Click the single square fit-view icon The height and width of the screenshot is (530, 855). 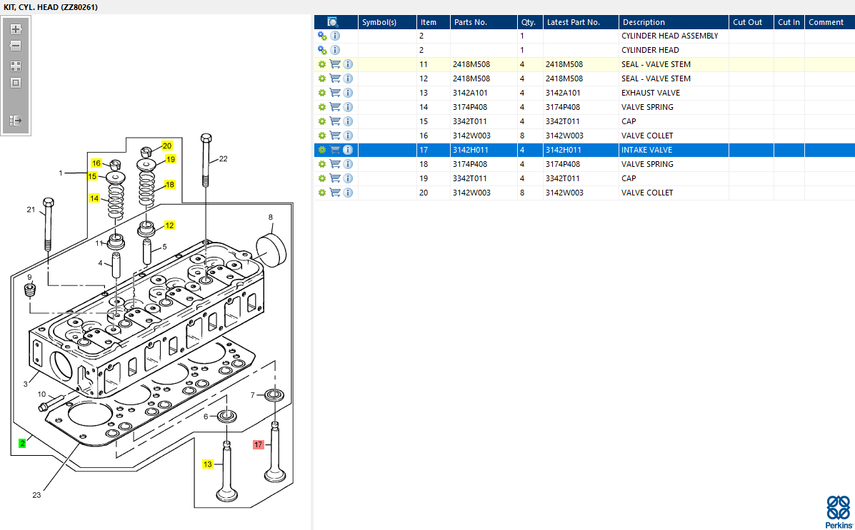[16, 82]
